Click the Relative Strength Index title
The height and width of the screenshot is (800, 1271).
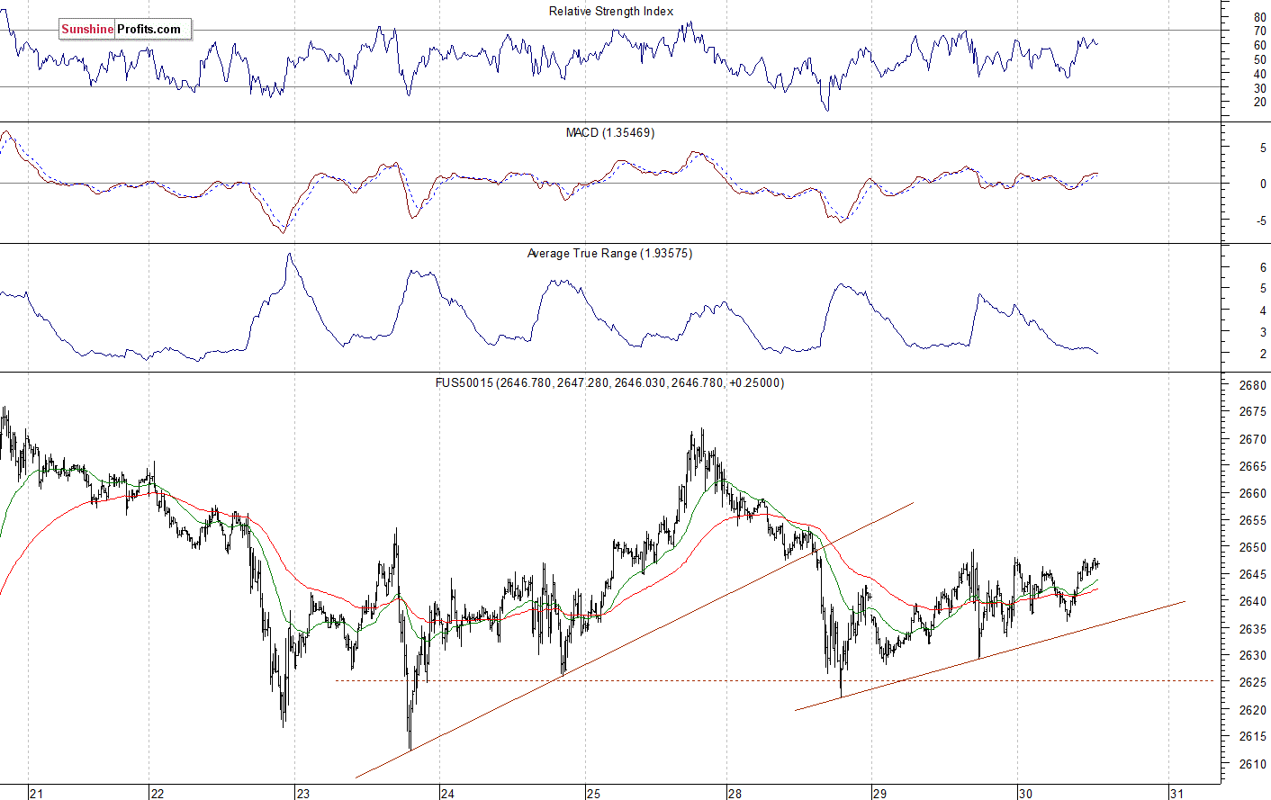[x=610, y=12]
